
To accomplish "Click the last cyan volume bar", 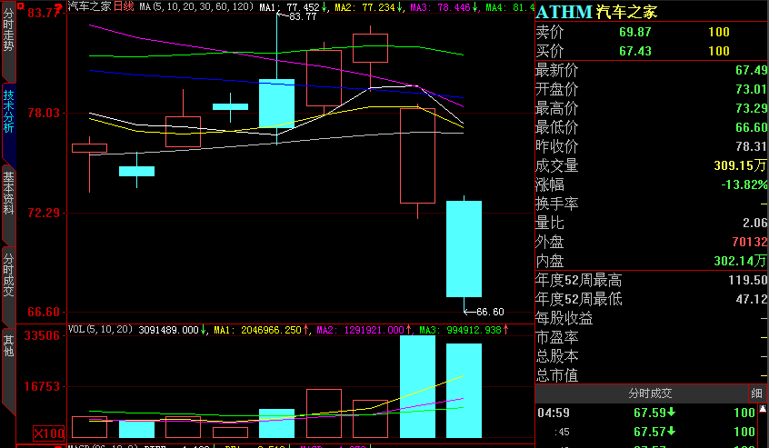I will [x=464, y=391].
